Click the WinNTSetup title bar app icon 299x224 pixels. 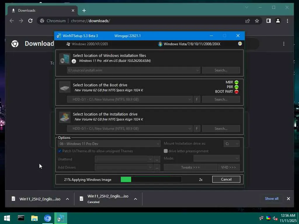click(x=59, y=36)
